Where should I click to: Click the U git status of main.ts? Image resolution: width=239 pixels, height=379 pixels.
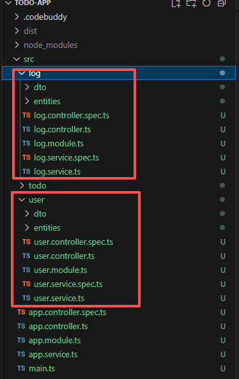pyautogui.click(x=223, y=368)
